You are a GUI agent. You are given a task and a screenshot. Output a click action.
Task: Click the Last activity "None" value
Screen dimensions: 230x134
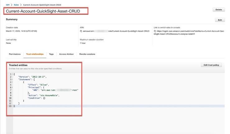(x=8, y=43)
